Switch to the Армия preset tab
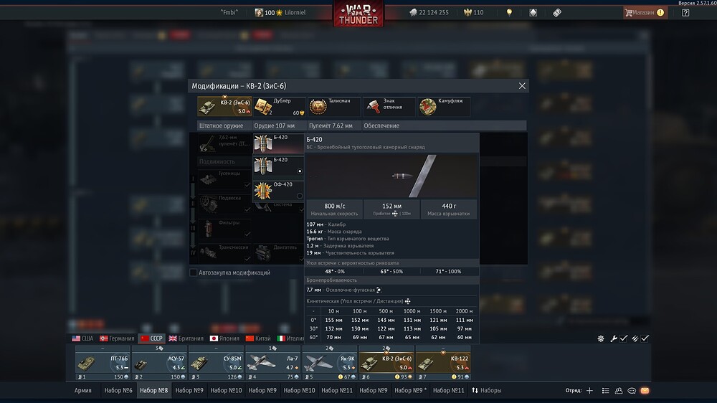Image resolution: width=717 pixels, height=403 pixels. [82, 391]
